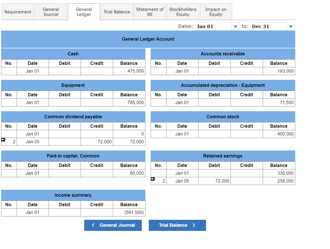Image resolution: width=330 pixels, height=249 pixels.
Task: Open the Jan 01 start date dropdown
Action: click(235, 26)
